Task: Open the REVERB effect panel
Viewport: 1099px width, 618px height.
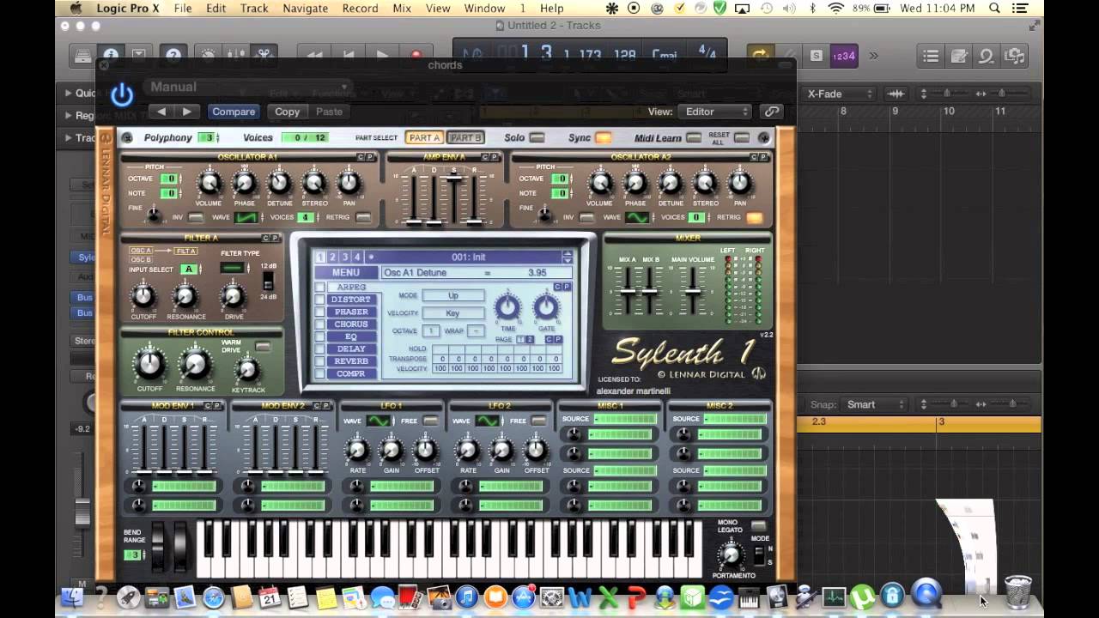Action: pyautogui.click(x=351, y=361)
